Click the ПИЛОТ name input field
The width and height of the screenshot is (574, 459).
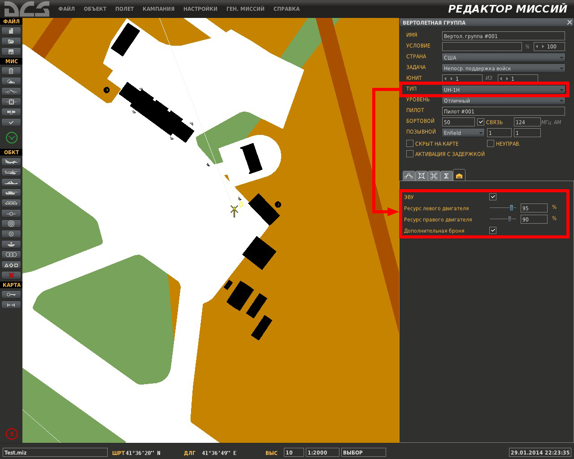[x=503, y=111]
